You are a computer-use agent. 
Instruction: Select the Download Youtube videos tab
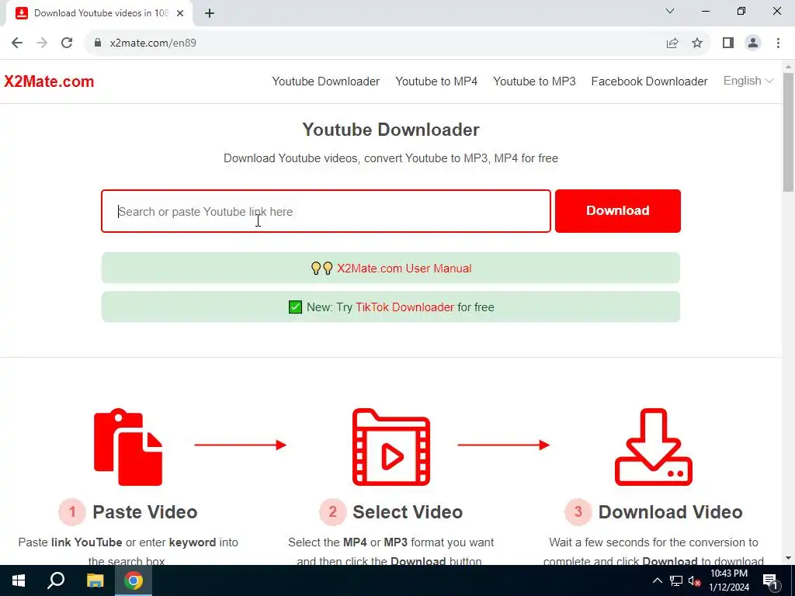(99, 14)
